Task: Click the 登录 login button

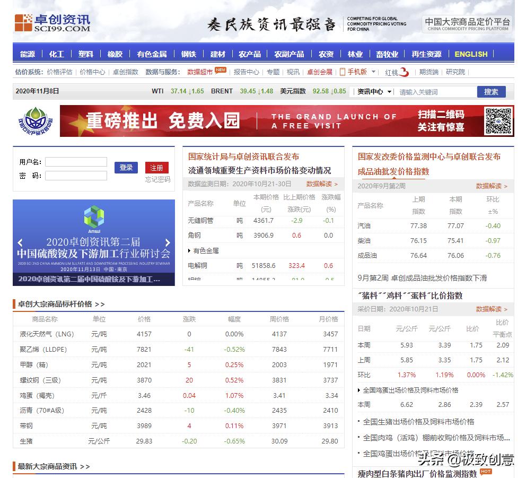Action: tap(125, 167)
